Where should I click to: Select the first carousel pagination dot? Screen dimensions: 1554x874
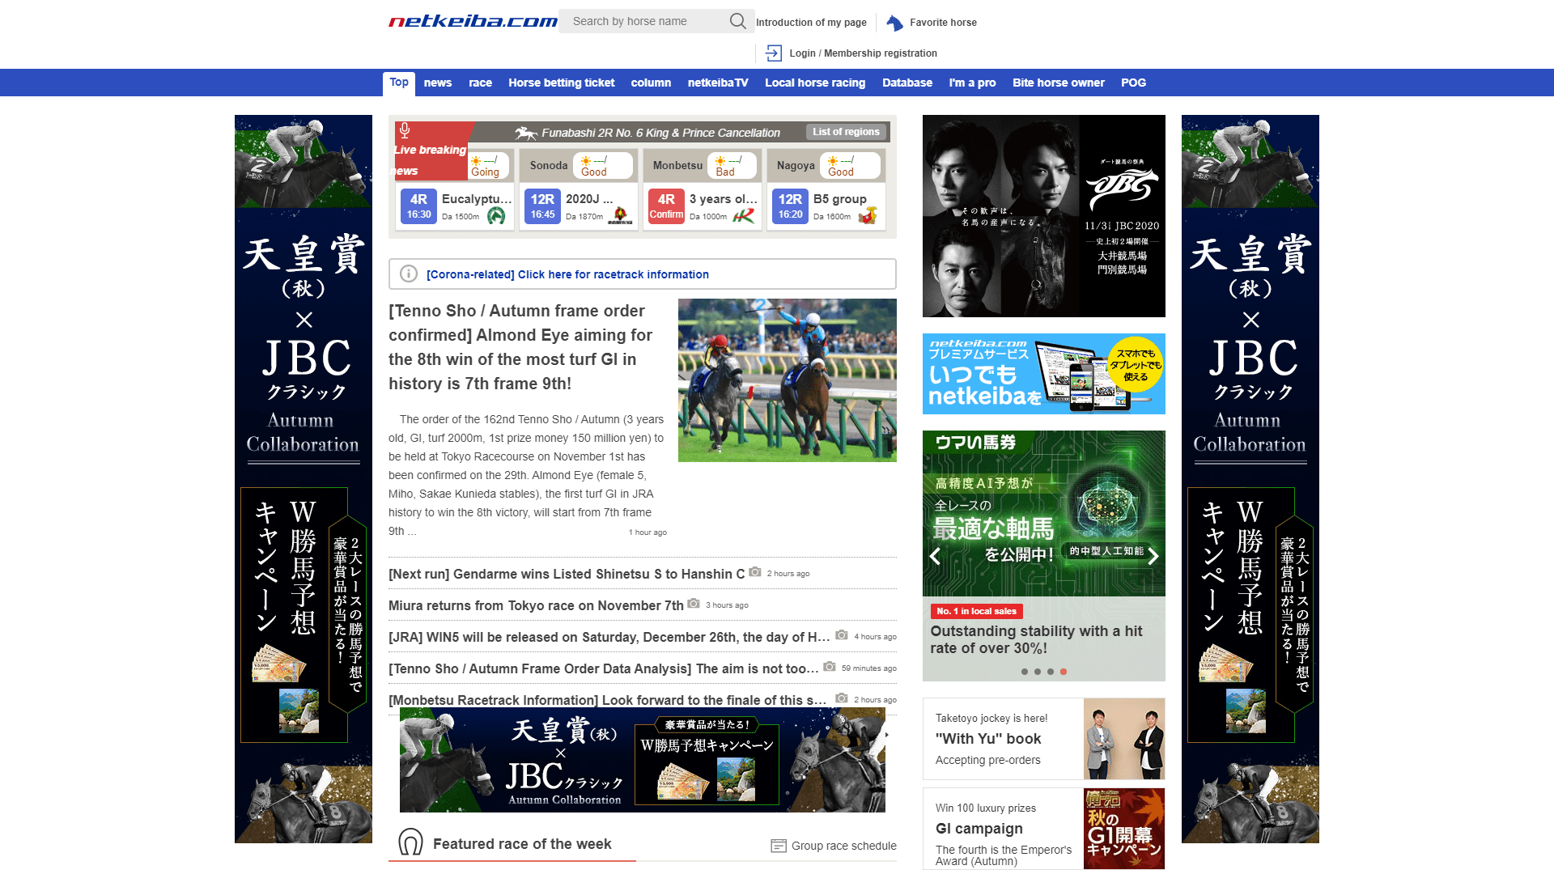1025,672
